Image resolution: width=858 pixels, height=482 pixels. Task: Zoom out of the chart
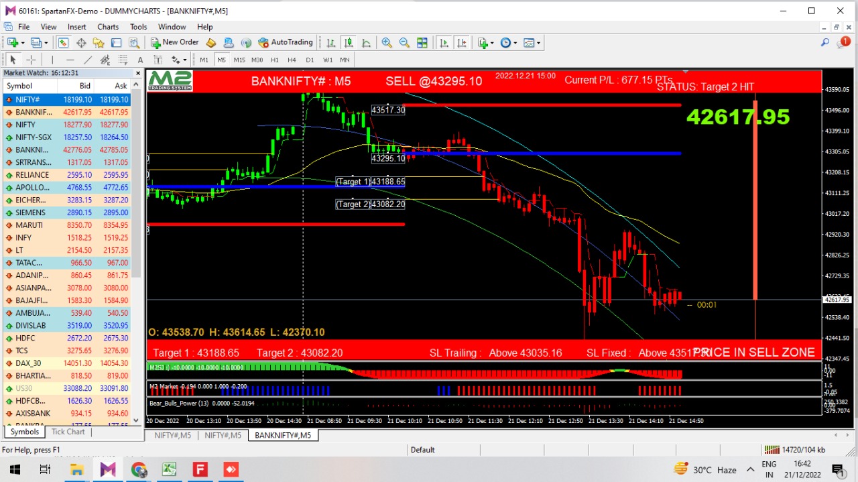click(404, 42)
